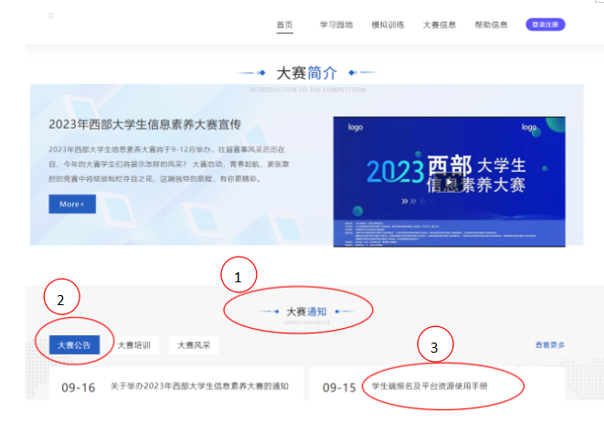The height and width of the screenshot is (423, 604).
Task: Open the 09-16 notice about holding the competition
Action: [199, 386]
